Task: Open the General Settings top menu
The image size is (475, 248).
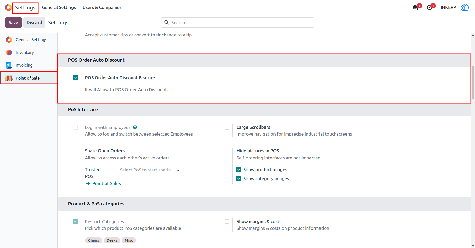Action: coord(59,7)
